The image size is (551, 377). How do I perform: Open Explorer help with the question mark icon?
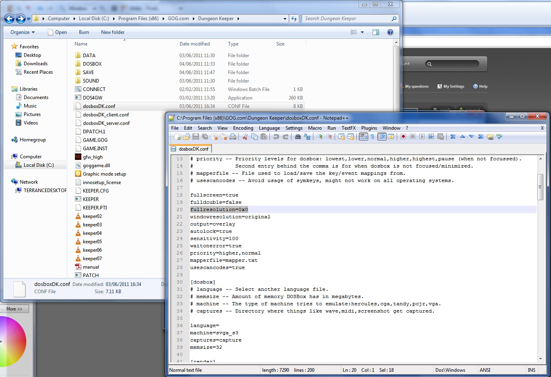tap(390, 32)
